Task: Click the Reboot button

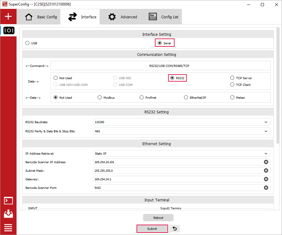Action: pos(158,218)
